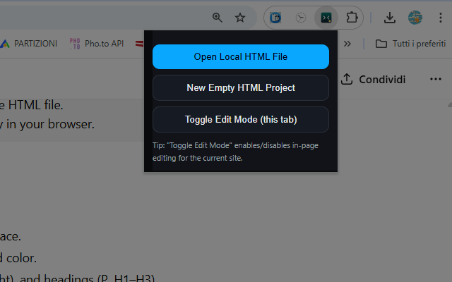
Task: Click the blue timer extension icon
Action: (x=276, y=18)
